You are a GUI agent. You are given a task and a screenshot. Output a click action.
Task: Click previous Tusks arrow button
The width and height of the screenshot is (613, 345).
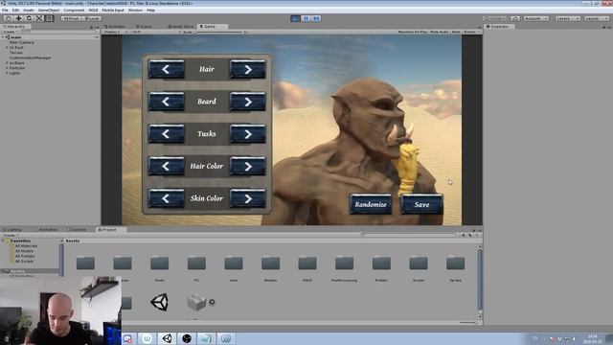tap(166, 134)
